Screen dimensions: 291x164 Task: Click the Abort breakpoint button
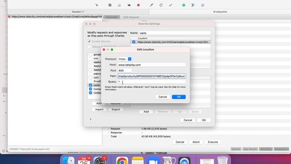196,142
